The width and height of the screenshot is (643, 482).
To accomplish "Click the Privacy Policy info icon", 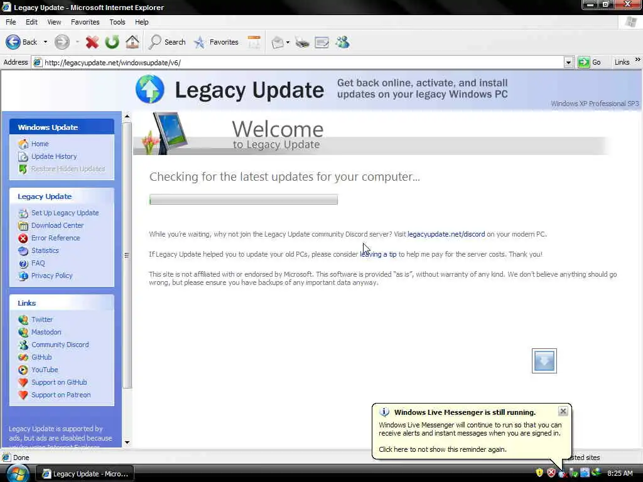I will [23, 276].
